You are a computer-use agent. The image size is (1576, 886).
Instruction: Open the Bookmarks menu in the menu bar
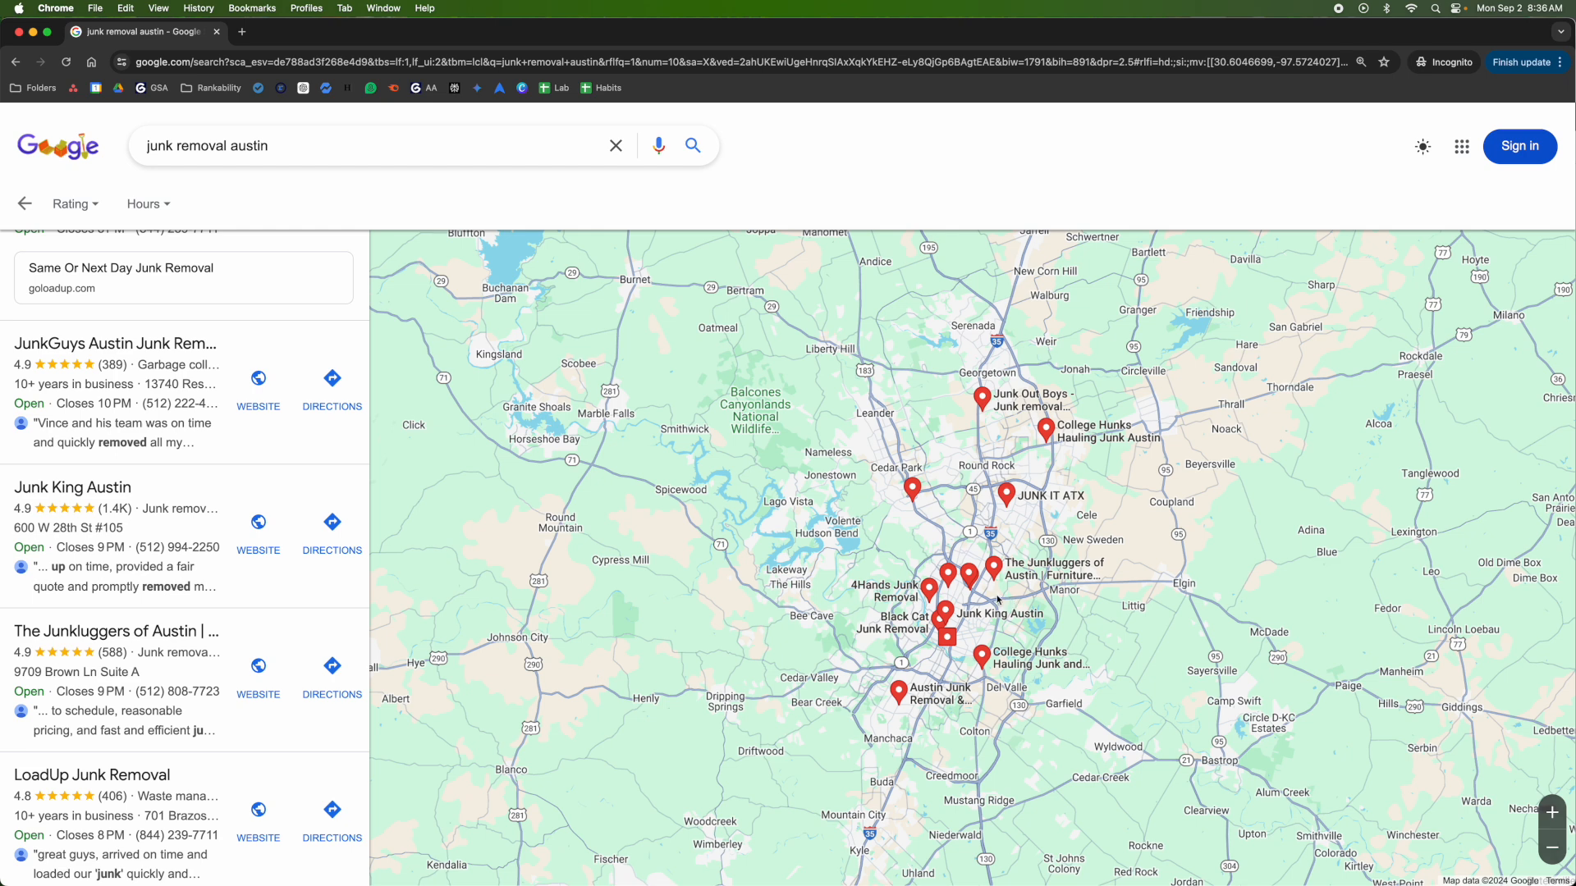tap(252, 7)
